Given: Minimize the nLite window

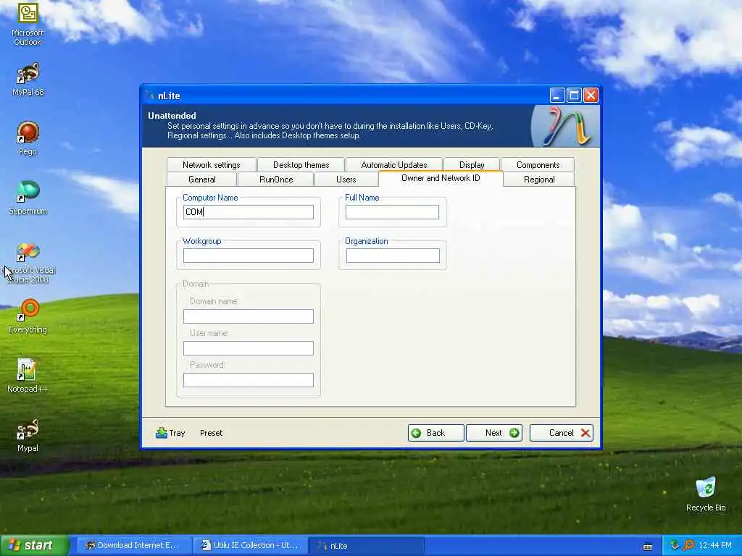Looking at the screenshot, I should 557,96.
